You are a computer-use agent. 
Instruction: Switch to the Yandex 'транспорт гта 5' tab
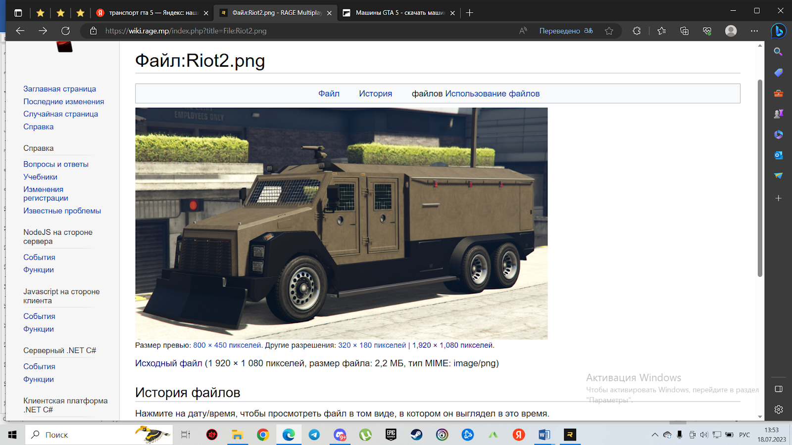[151, 13]
